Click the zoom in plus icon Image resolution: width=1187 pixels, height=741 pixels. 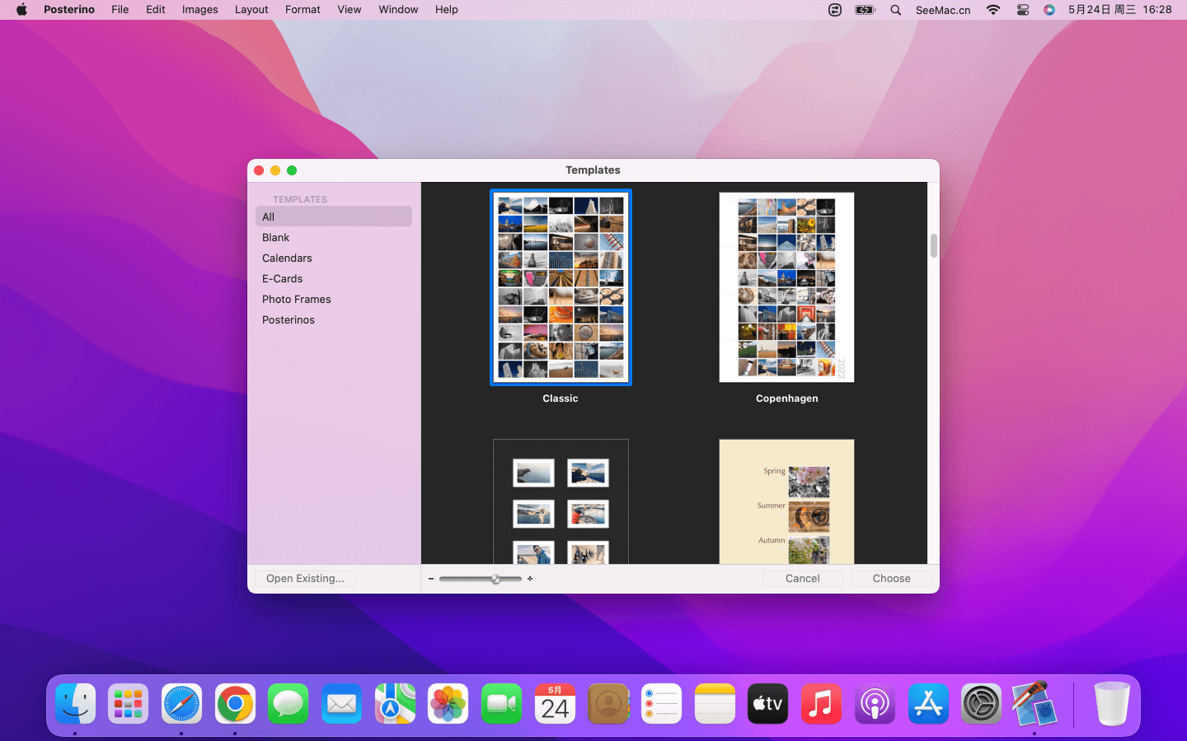tap(530, 579)
